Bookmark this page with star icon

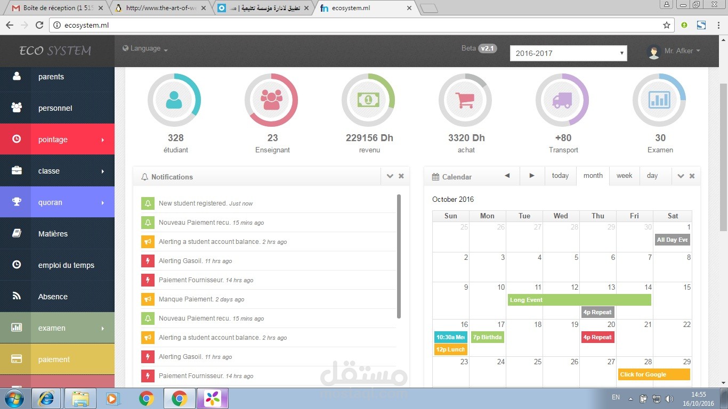tap(667, 25)
